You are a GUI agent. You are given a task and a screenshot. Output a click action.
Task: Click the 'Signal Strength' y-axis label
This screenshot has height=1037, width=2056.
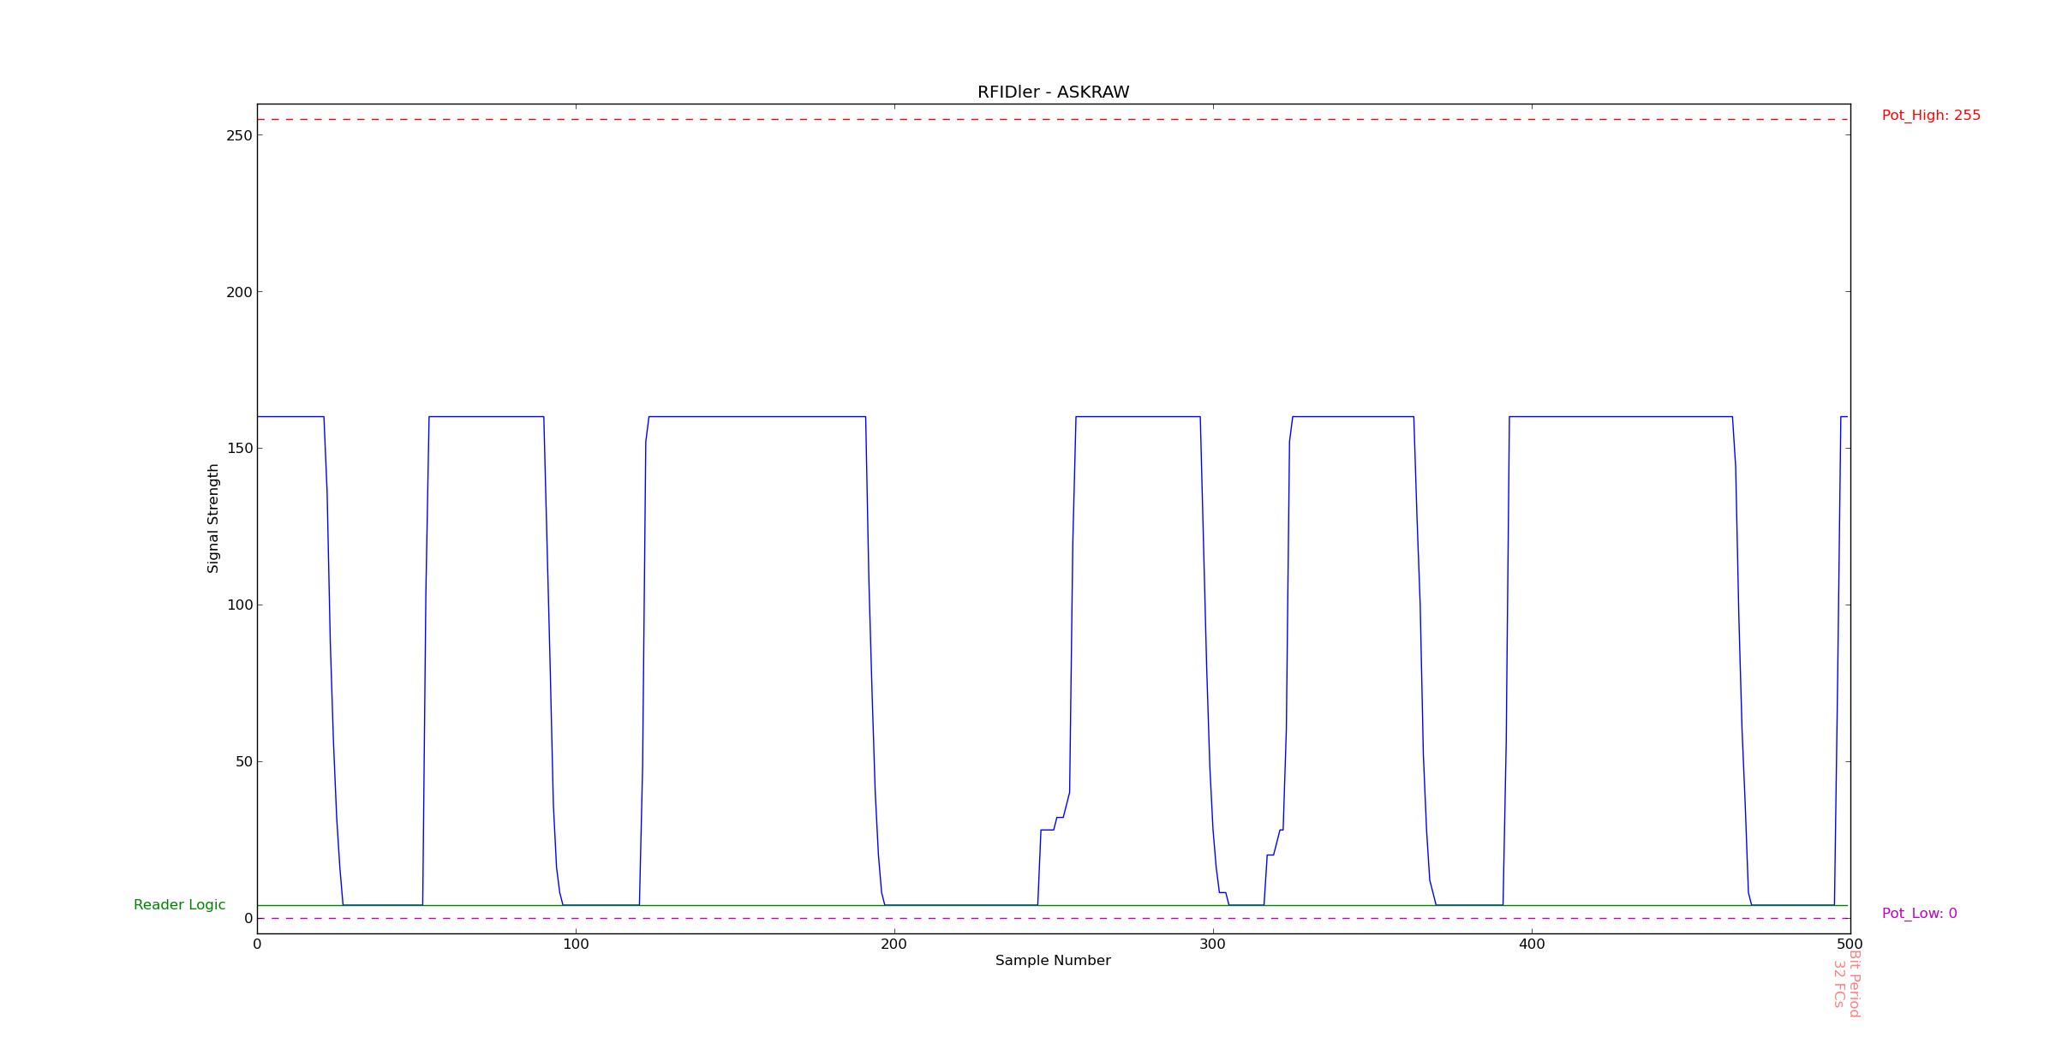(213, 518)
